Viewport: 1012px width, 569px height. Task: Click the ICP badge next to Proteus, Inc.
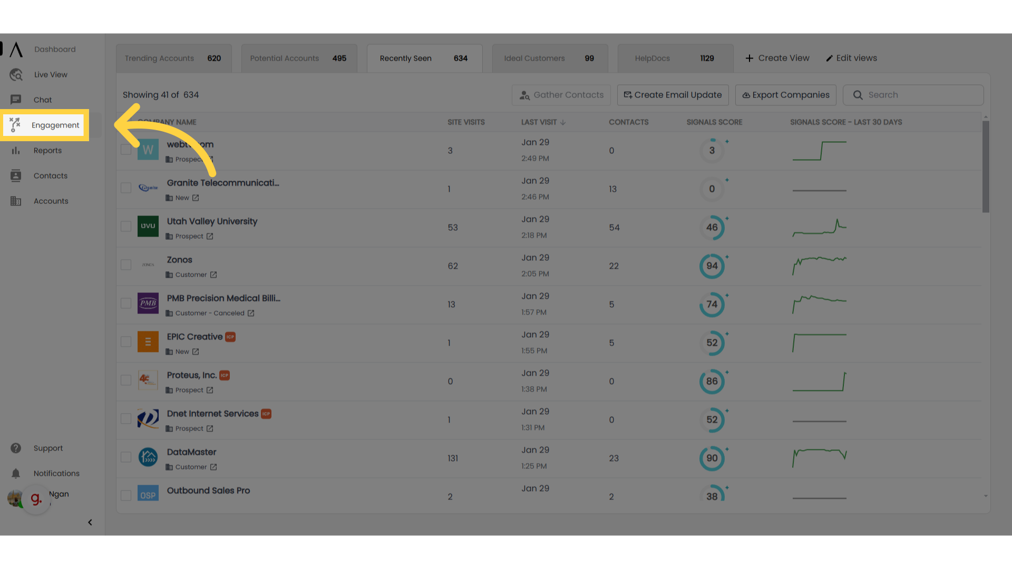[x=225, y=376]
